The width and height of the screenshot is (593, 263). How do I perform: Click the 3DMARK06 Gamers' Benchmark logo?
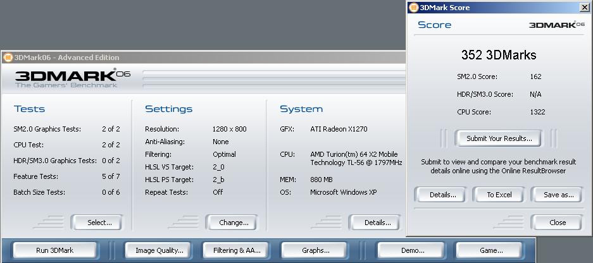coord(72,78)
